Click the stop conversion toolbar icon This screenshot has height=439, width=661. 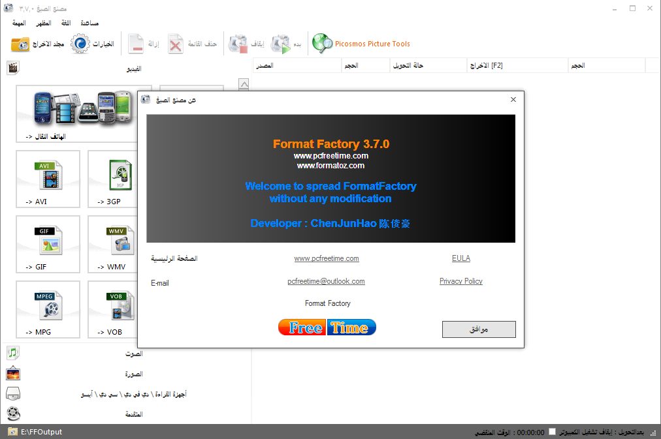coord(238,44)
